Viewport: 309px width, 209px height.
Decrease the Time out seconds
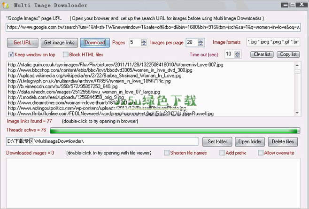click(x=238, y=56)
